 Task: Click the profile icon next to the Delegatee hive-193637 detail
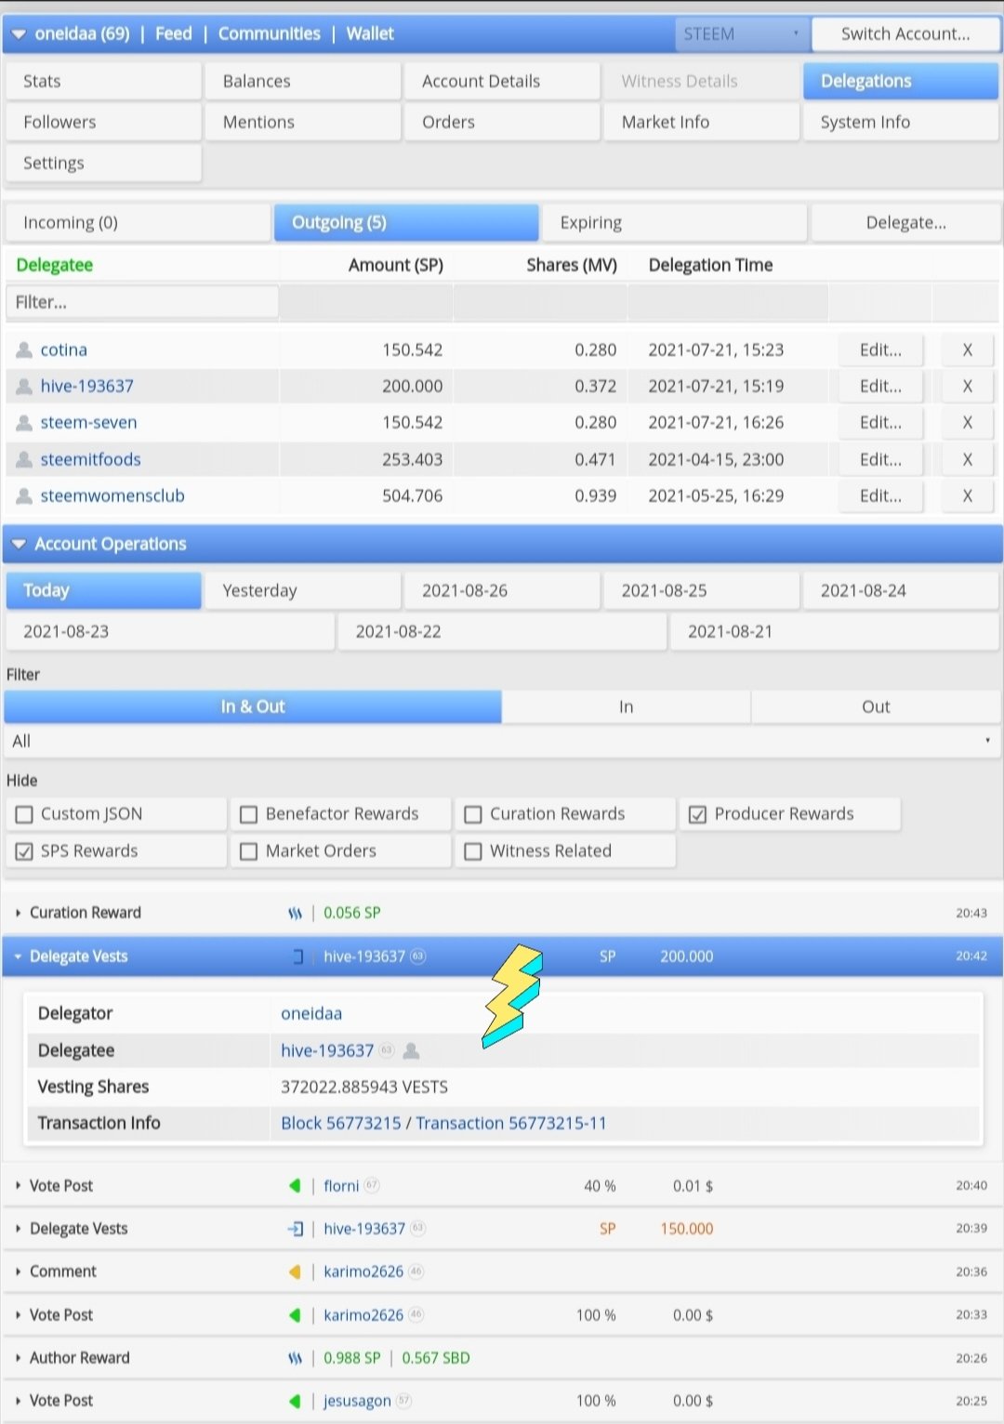411,1050
